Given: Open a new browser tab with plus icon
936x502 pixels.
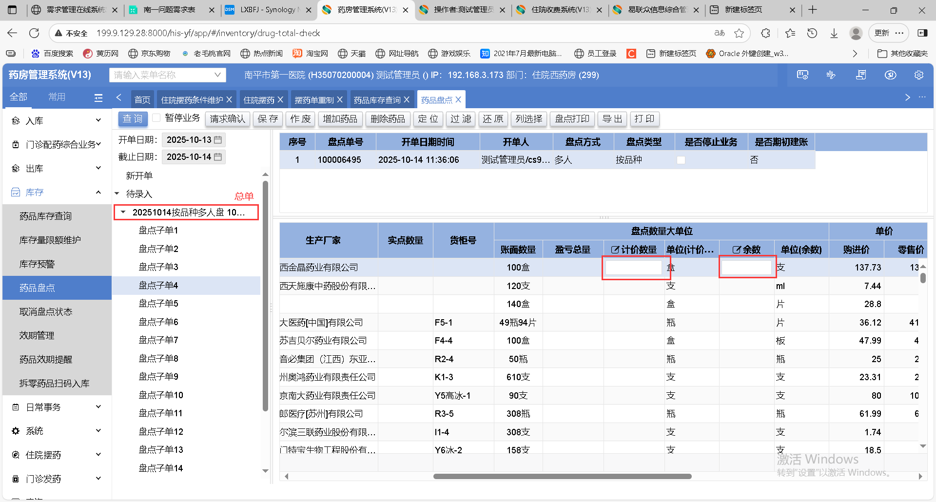Looking at the screenshot, I should 812,10.
